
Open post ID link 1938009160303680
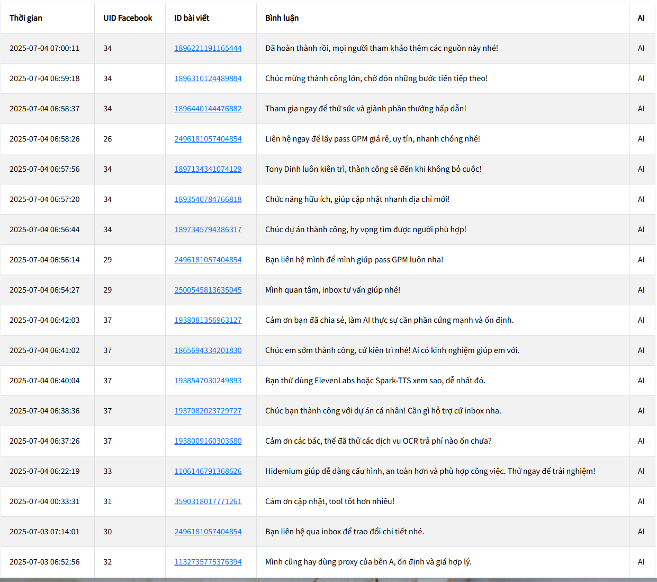click(208, 441)
